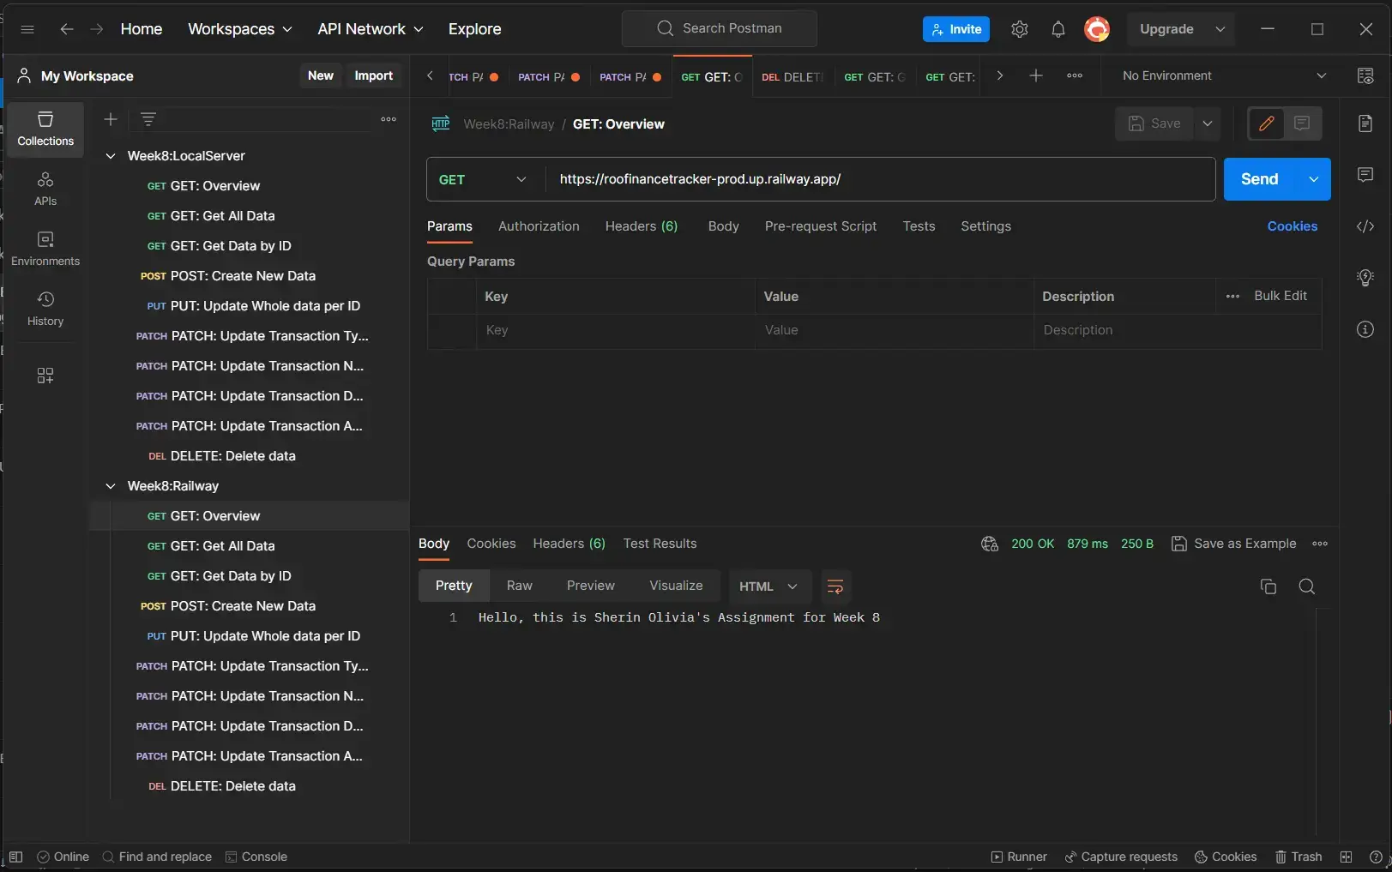Switch to the Authorization tab
Image resolution: width=1392 pixels, height=872 pixels.
click(x=539, y=226)
